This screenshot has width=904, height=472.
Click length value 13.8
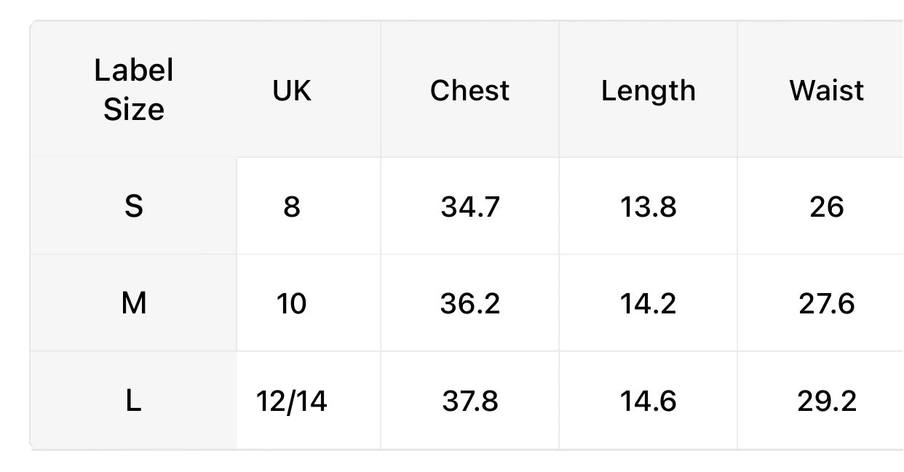(x=648, y=207)
